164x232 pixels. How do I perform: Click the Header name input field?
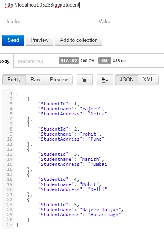48,22
